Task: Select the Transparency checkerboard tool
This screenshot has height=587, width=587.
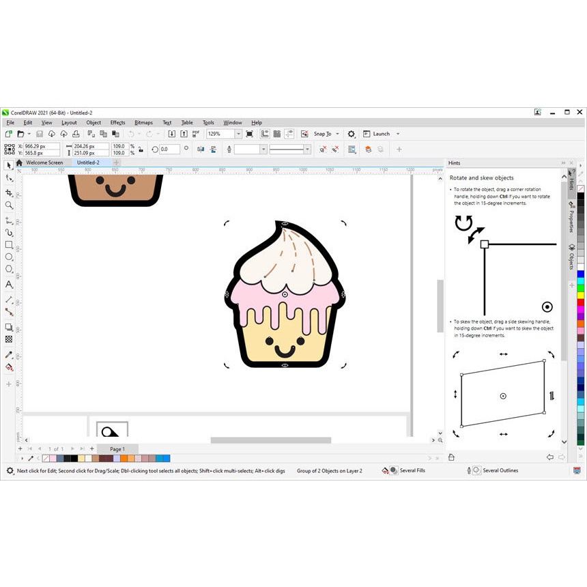Action: click(9, 339)
